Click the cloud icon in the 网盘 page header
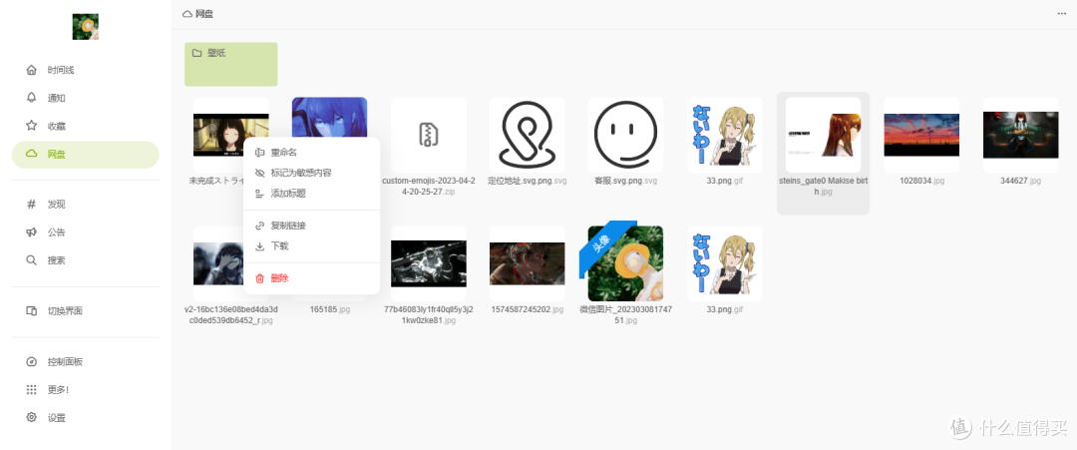 186,14
